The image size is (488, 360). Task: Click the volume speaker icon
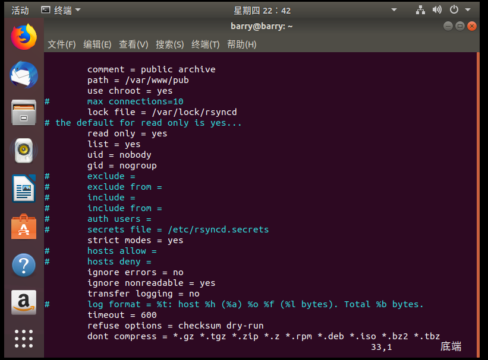pyautogui.click(x=437, y=10)
